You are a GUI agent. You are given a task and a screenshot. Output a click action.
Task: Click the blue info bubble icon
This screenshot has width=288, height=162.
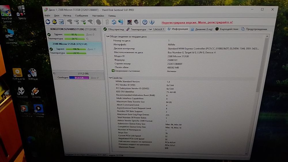coord(152,22)
